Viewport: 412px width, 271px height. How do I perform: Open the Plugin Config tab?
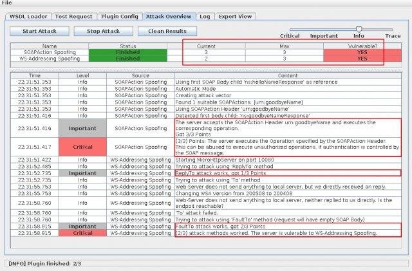point(120,17)
